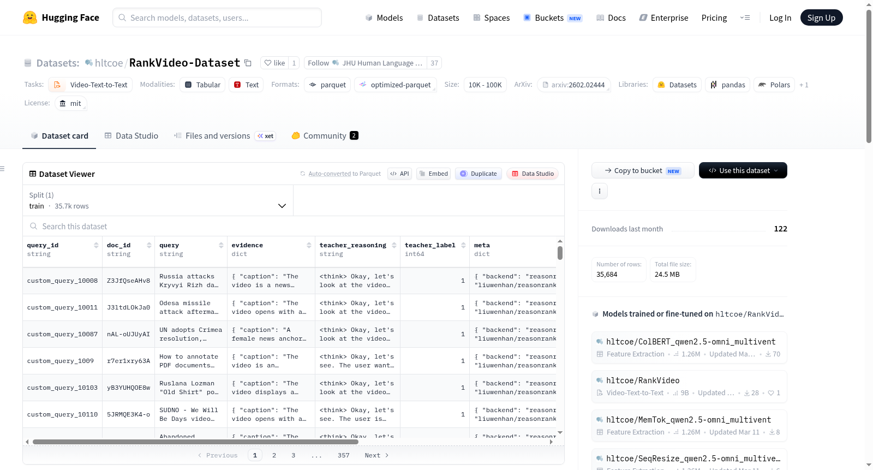Sort the evidence column toggle arrows
The image size is (873, 470).
click(309, 245)
